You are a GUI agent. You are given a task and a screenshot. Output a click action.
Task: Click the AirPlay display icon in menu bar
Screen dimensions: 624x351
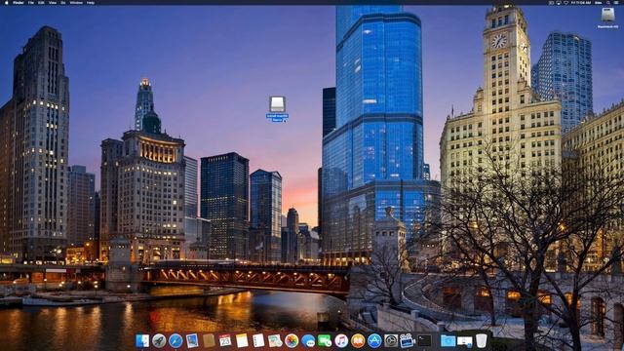tap(559, 2)
